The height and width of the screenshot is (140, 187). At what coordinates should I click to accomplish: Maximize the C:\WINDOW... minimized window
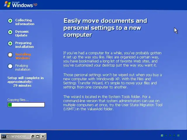click(x=38, y=136)
